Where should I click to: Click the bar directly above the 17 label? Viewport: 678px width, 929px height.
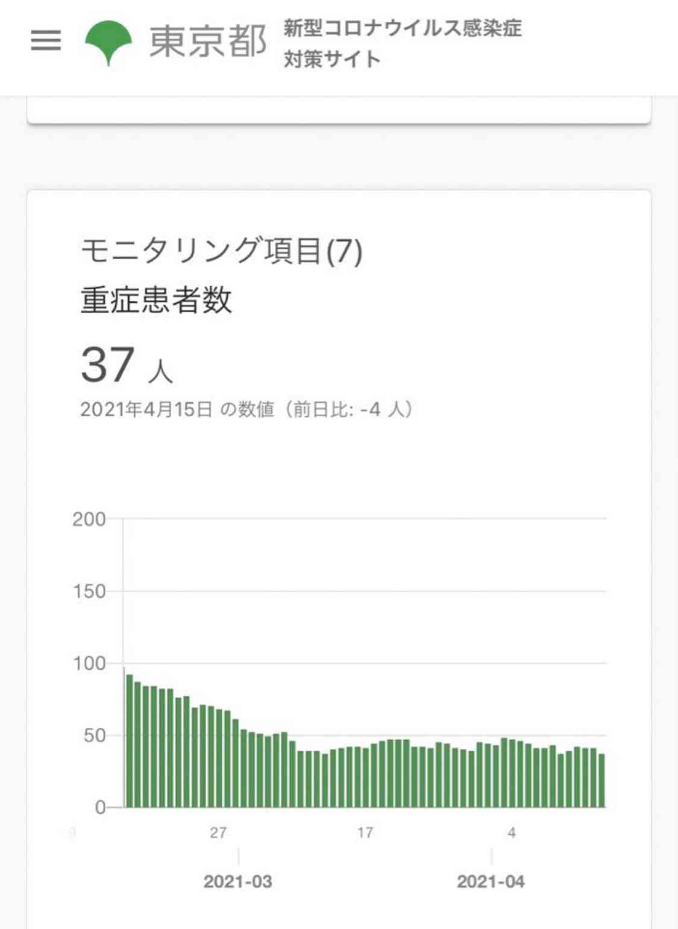(x=365, y=780)
